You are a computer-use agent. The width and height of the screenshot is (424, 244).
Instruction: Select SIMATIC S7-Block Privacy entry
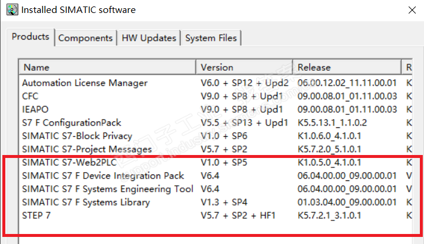(x=77, y=136)
